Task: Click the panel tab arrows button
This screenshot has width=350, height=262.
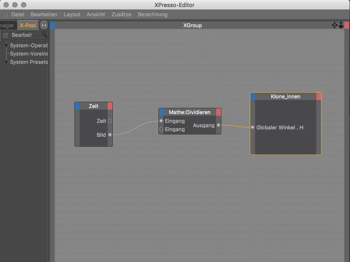Action: pyautogui.click(x=44, y=25)
